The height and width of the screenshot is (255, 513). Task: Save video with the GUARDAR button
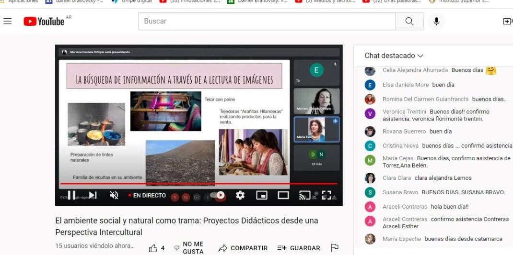(299, 248)
